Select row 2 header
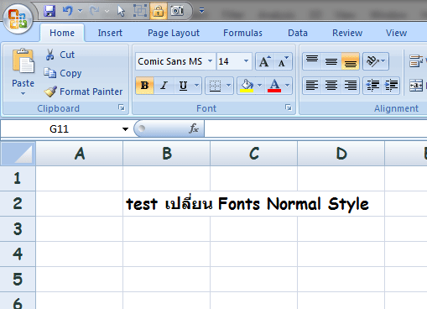 click(18, 204)
